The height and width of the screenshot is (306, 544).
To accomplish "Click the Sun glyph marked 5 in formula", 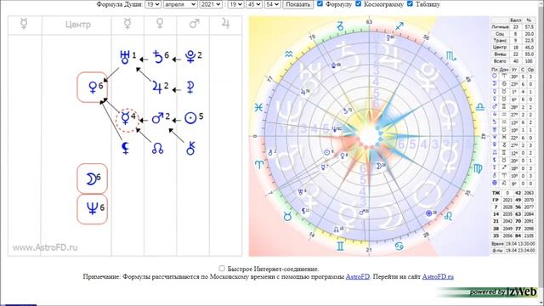I will (190, 118).
